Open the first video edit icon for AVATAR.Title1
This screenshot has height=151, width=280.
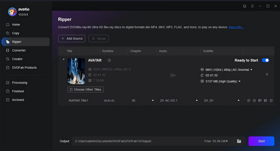point(260,101)
